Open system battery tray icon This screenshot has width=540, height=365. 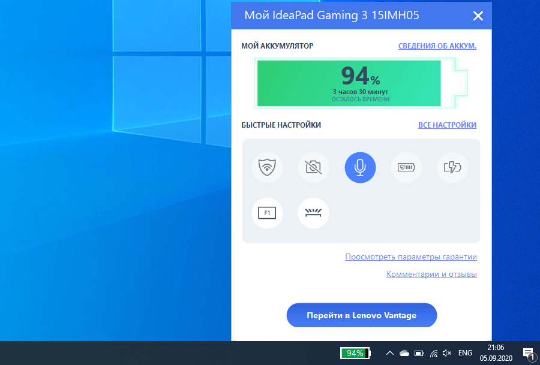[419, 353]
